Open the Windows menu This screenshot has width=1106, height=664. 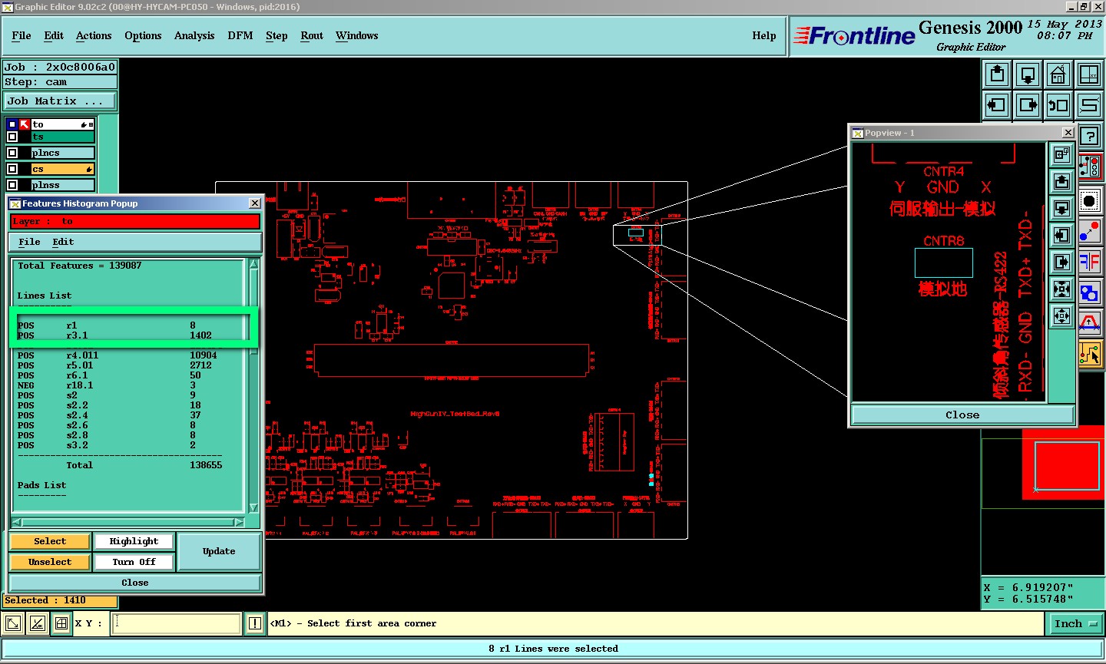click(357, 35)
